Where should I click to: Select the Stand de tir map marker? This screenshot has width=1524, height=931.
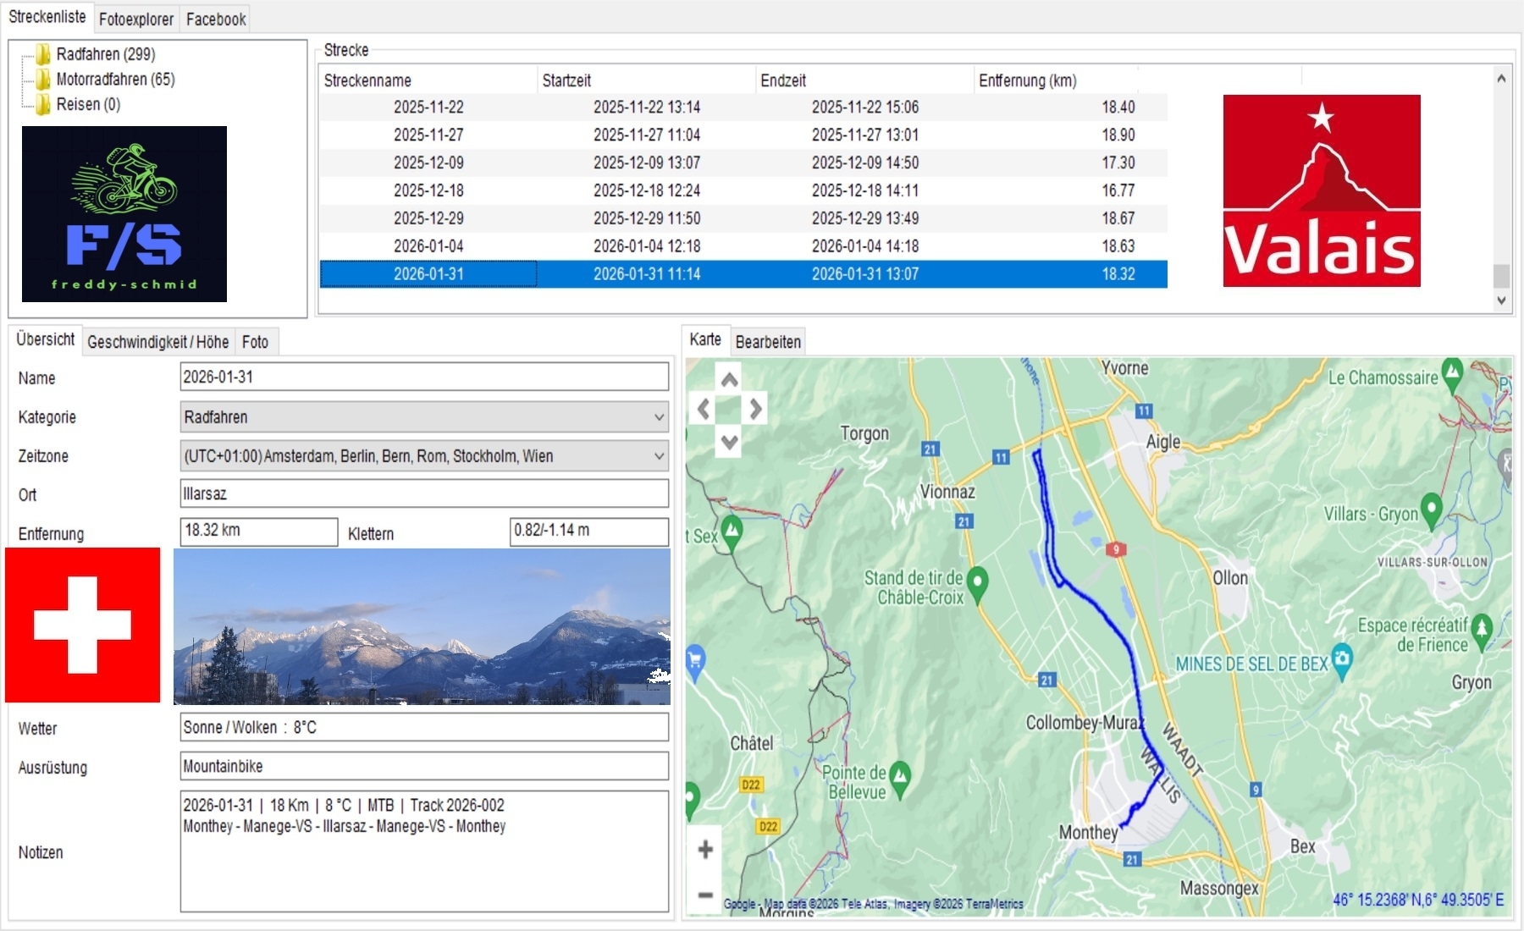[977, 582]
